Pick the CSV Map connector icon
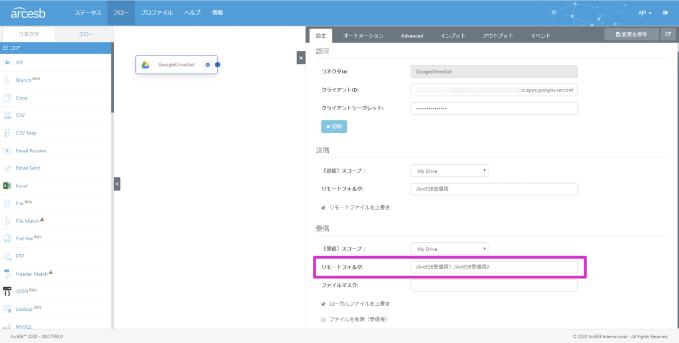The width and height of the screenshot is (679, 343). click(x=7, y=133)
